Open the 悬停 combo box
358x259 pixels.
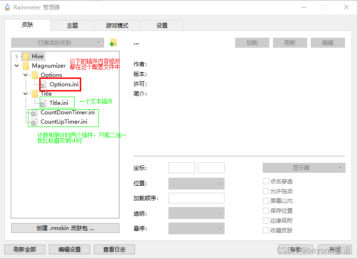tap(197, 228)
